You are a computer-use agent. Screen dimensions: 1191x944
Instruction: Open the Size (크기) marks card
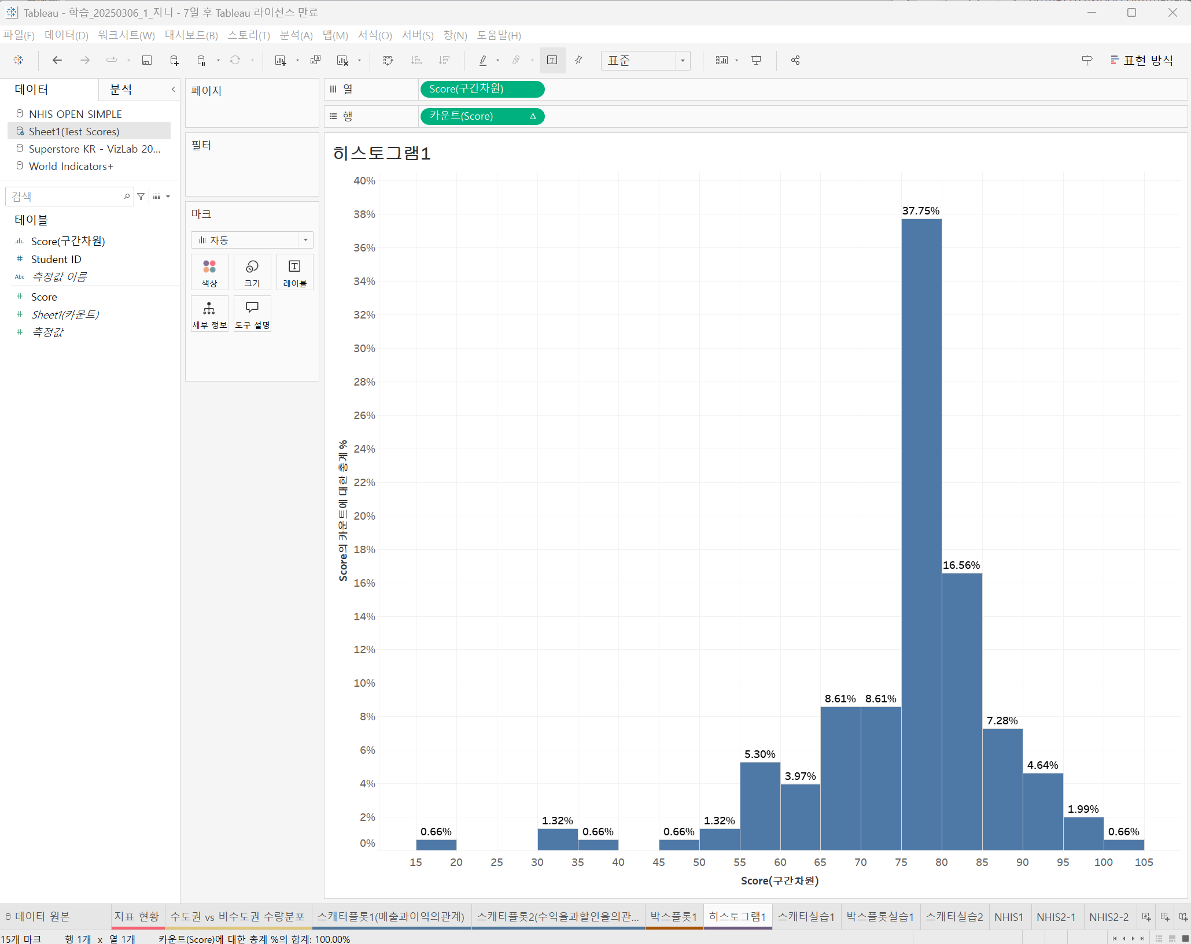pos(252,272)
